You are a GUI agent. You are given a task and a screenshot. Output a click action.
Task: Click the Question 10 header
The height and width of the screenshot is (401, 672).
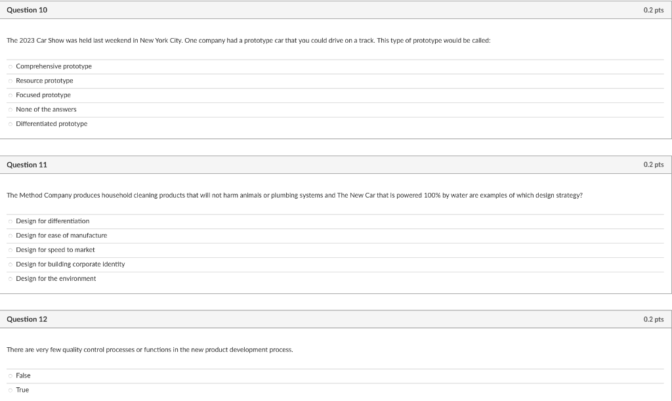[x=26, y=10]
